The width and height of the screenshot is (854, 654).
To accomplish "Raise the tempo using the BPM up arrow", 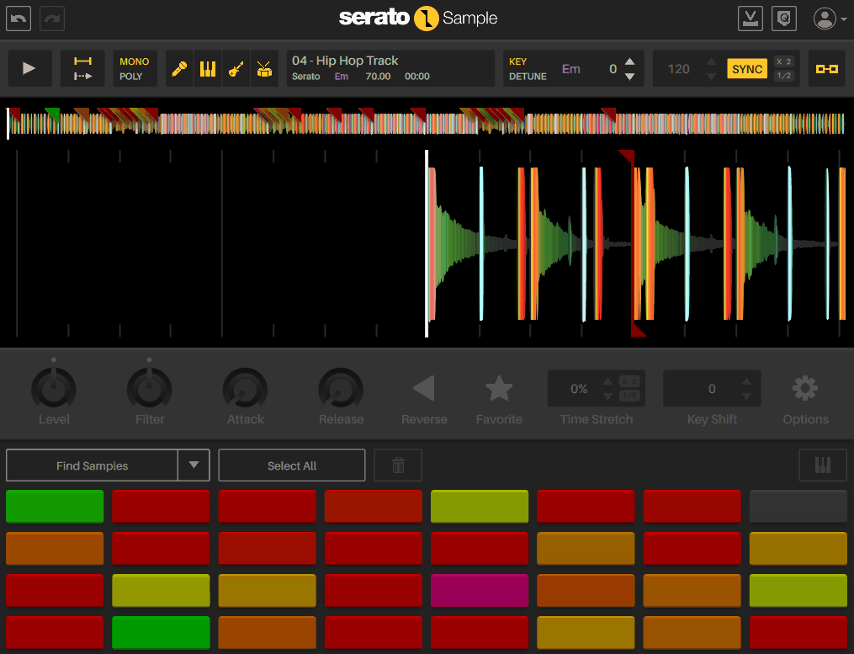I will [711, 61].
